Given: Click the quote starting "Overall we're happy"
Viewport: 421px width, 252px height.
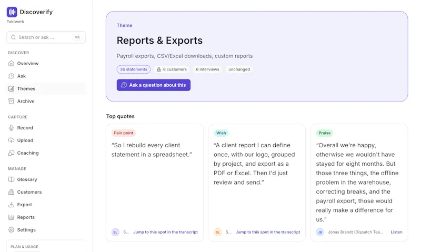Looking at the screenshot, I should click(357, 182).
